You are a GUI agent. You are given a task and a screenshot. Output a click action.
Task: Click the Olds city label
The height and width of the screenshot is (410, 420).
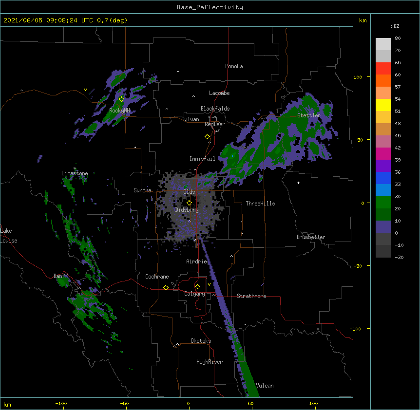(x=189, y=192)
